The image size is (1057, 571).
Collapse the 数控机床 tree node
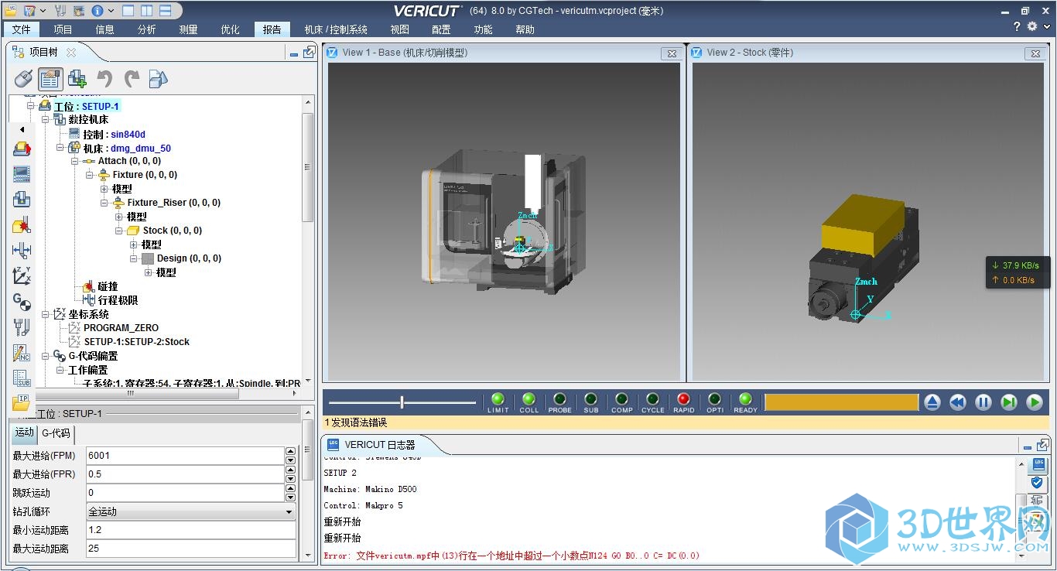coord(46,120)
